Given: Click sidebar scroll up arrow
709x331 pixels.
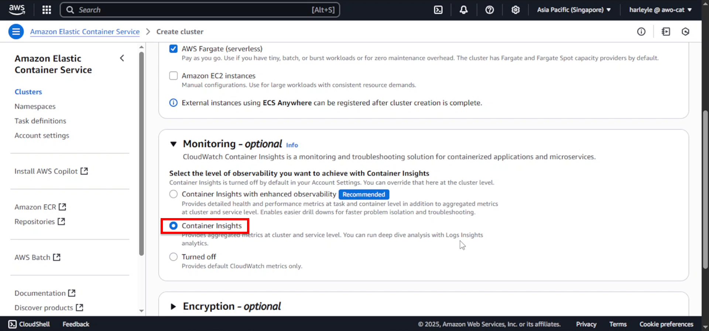Looking at the screenshot, I should coord(141,47).
